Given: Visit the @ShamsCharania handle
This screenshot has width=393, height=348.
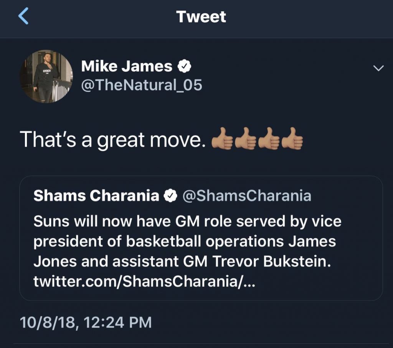Looking at the screenshot, I should coord(246,196).
